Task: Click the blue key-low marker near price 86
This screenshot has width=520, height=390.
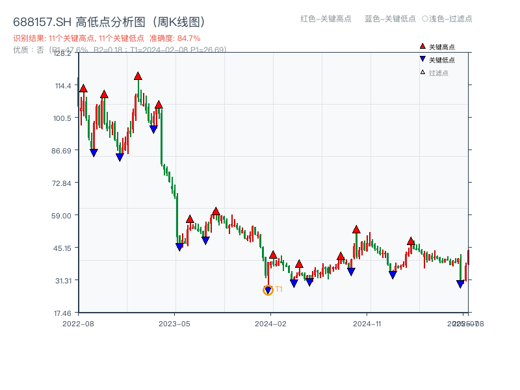Action: 93,152
